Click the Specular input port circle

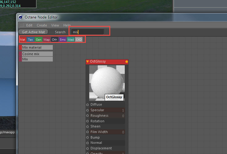point(87,110)
